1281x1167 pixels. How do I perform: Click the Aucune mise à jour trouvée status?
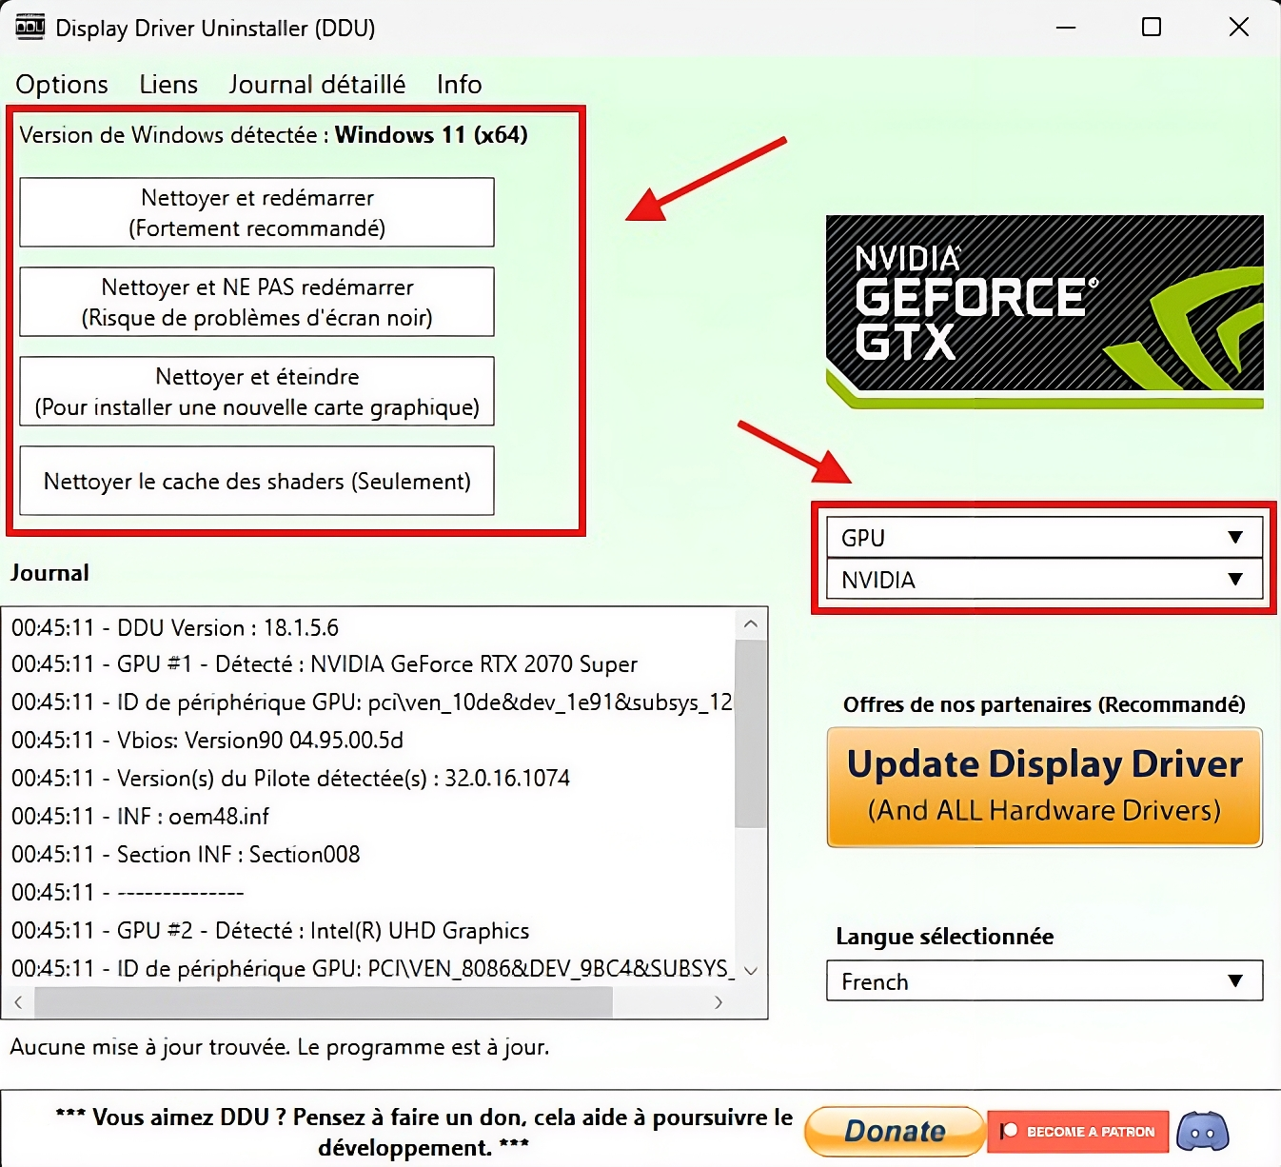(x=280, y=1048)
